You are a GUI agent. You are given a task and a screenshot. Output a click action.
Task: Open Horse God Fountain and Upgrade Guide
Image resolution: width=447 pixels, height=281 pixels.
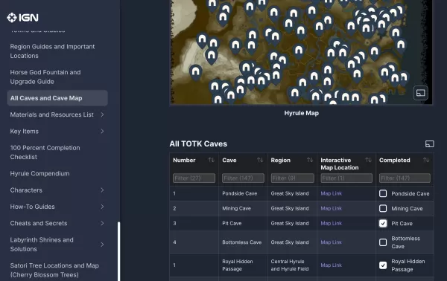pyautogui.click(x=45, y=77)
